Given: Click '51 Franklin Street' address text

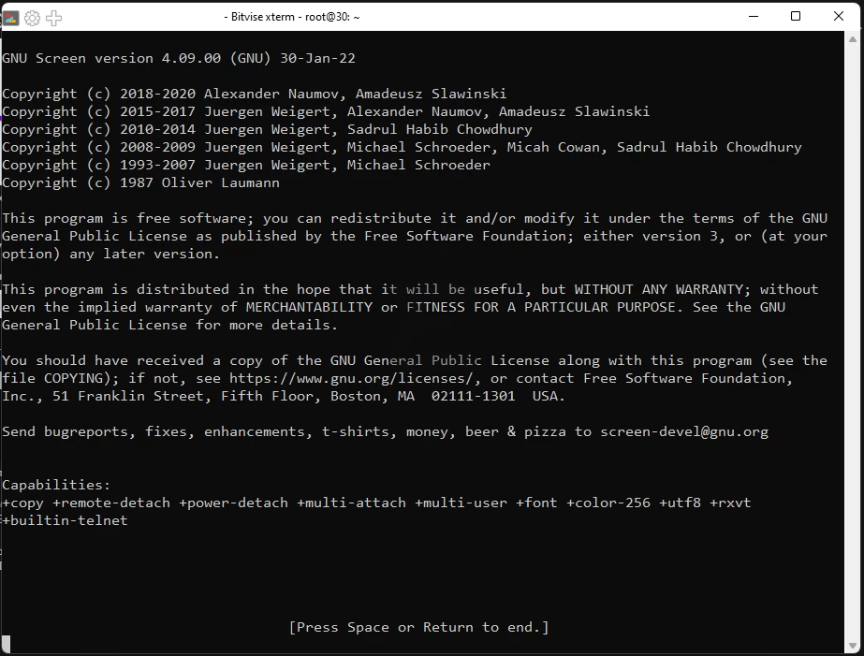Looking at the screenshot, I should [128, 396].
